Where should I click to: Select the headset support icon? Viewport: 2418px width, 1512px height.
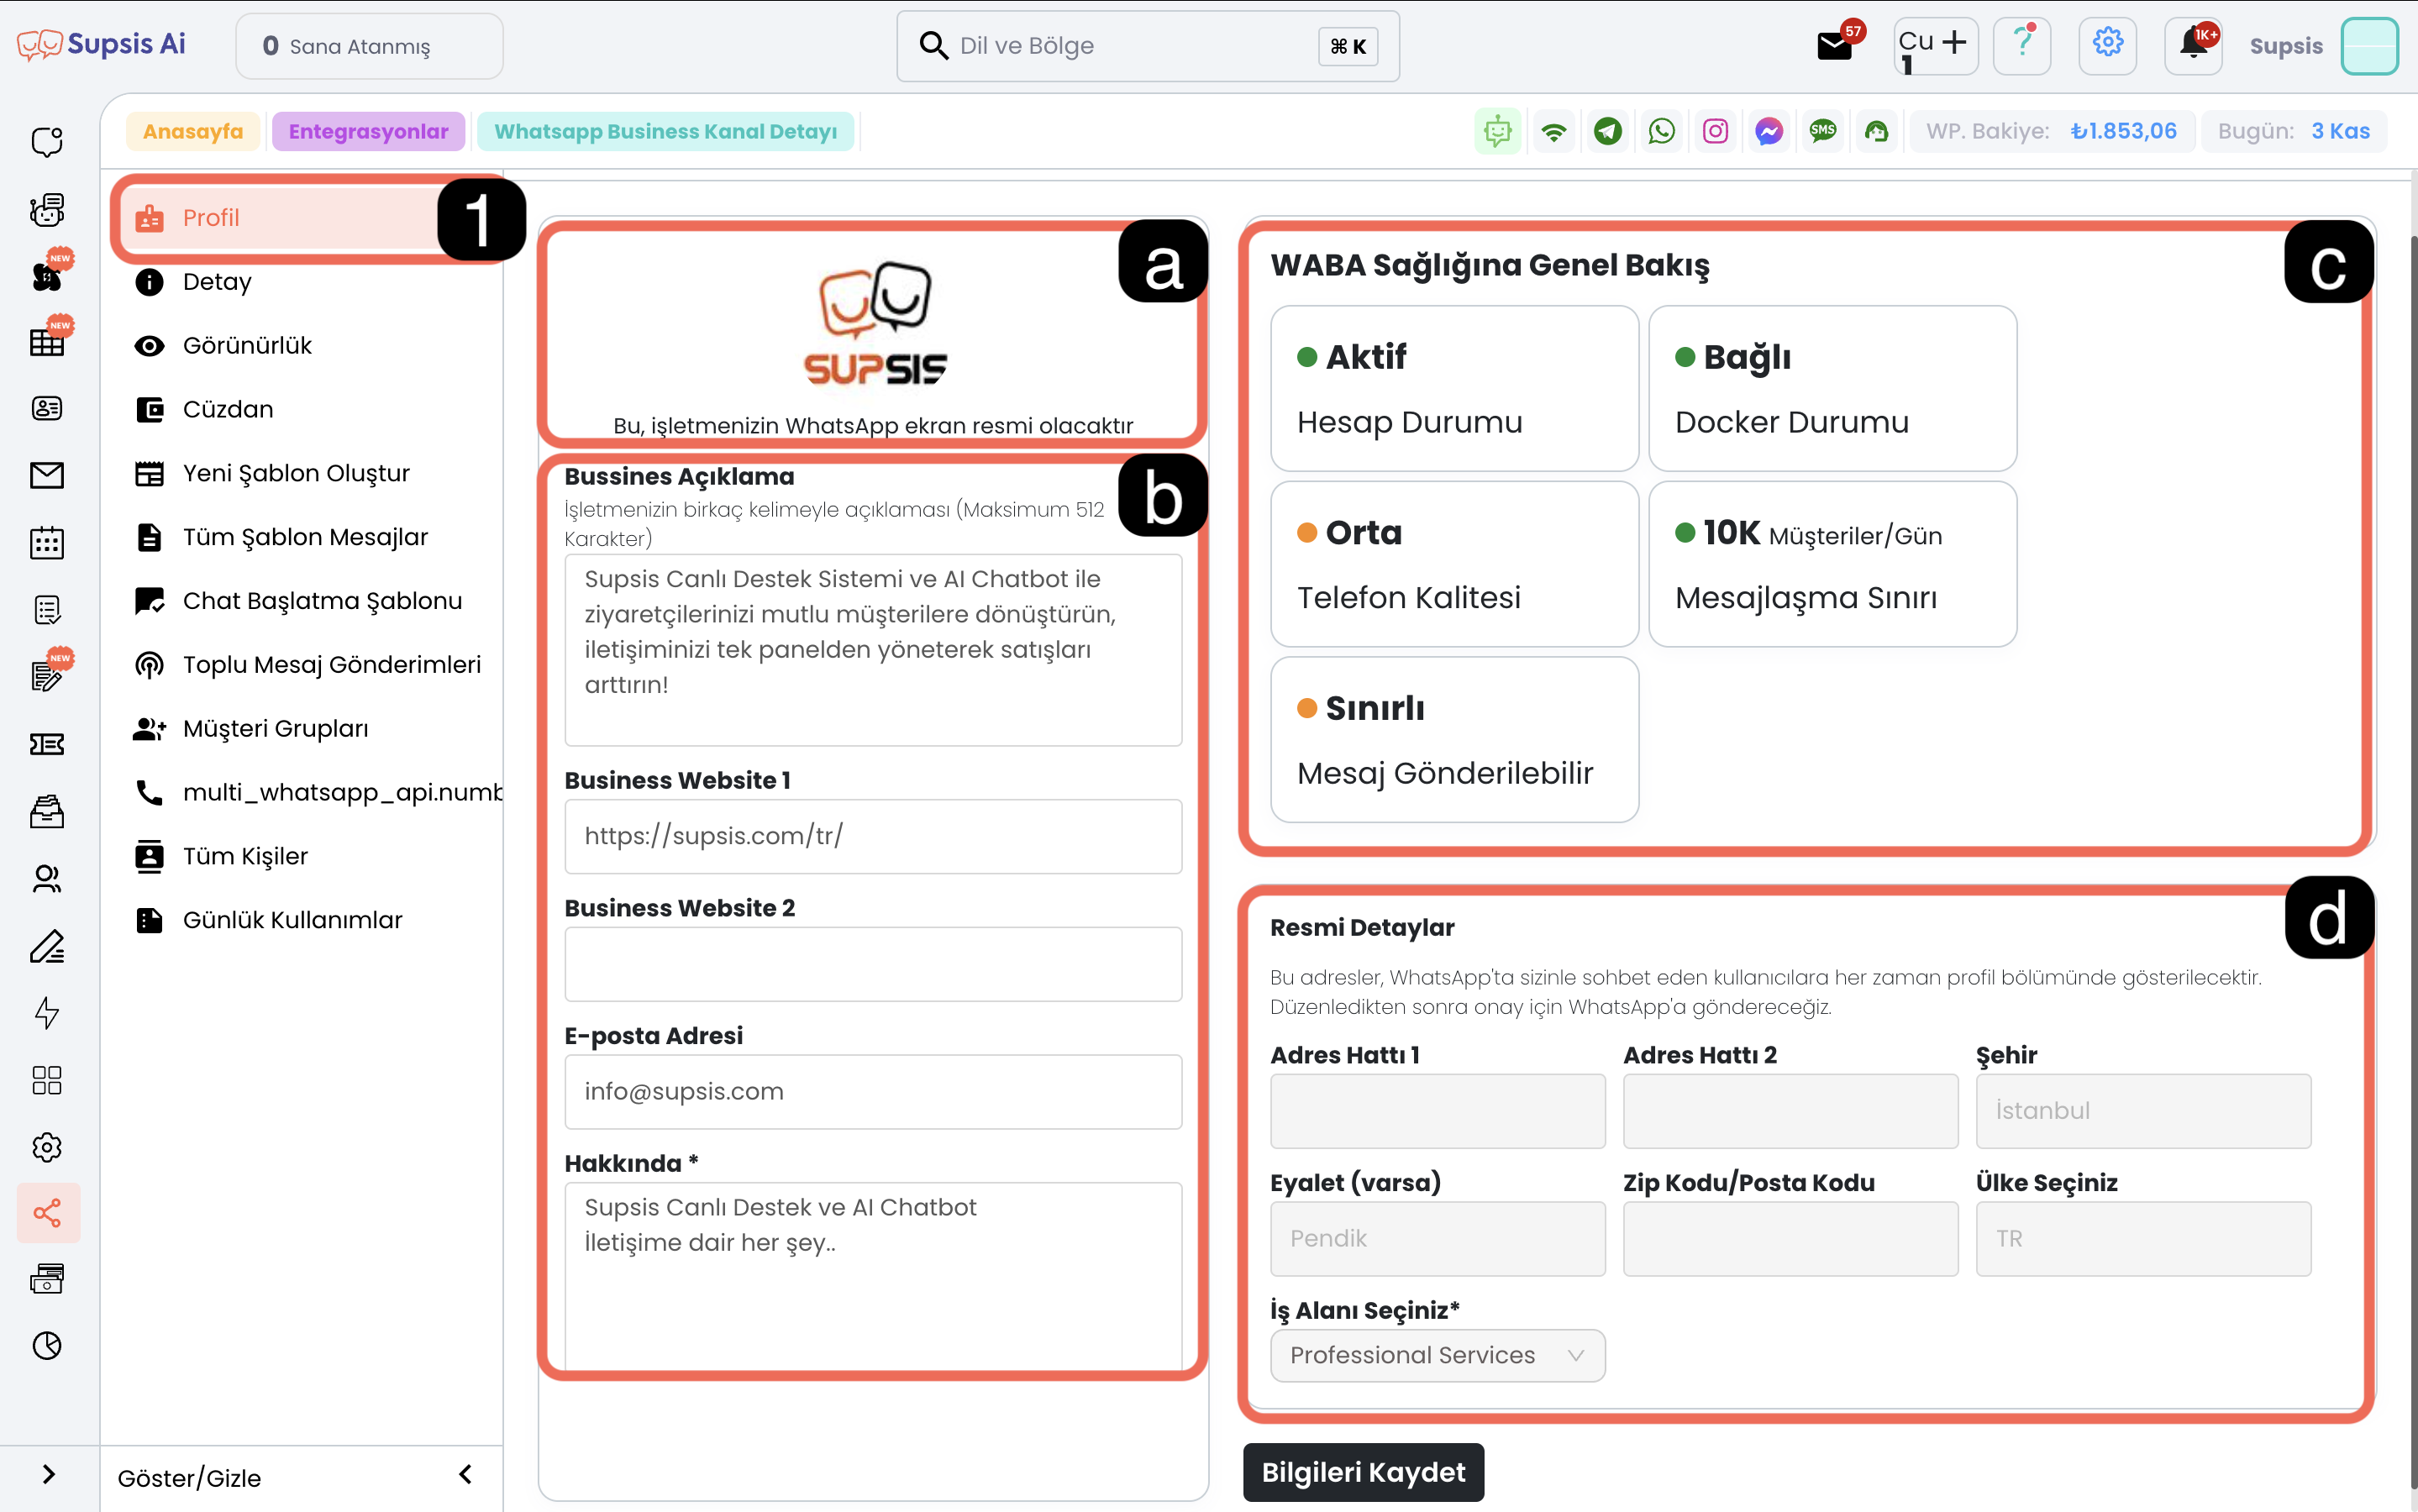(x=1877, y=131)
